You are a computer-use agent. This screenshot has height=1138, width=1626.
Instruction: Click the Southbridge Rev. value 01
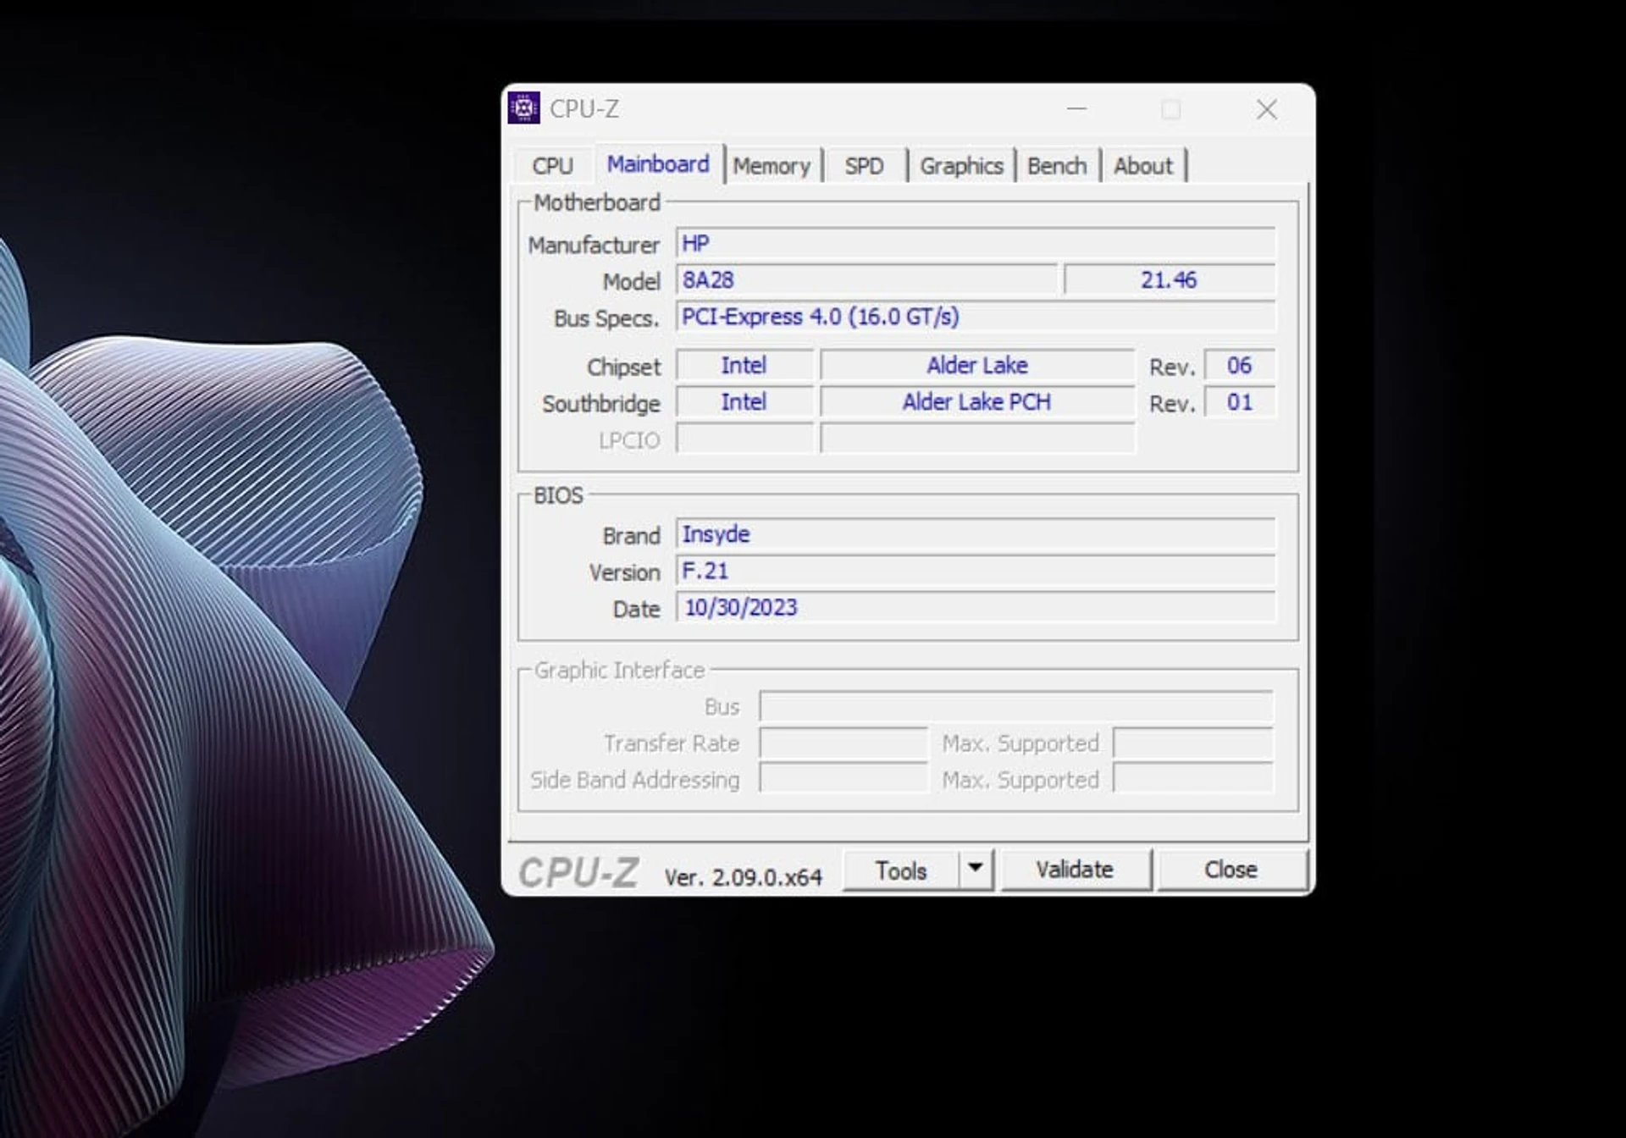coord(1240,401)
